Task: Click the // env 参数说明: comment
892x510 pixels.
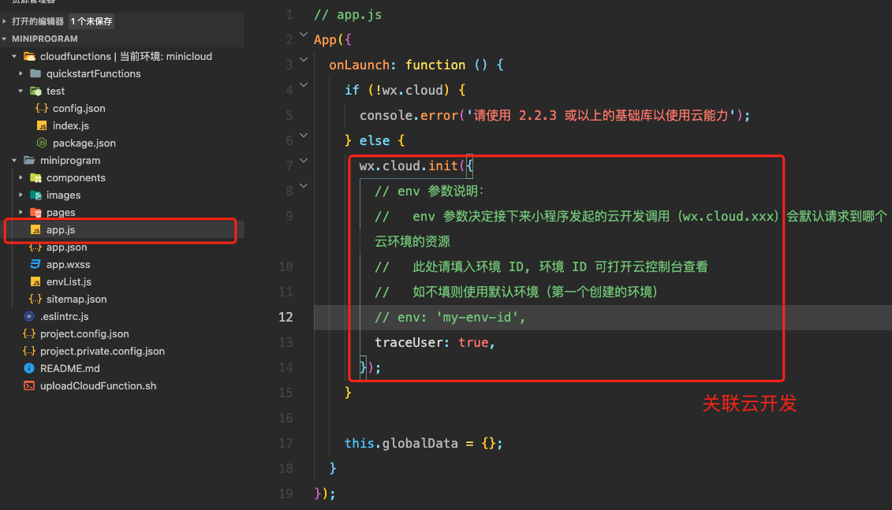Action: [x=429, y=191]
